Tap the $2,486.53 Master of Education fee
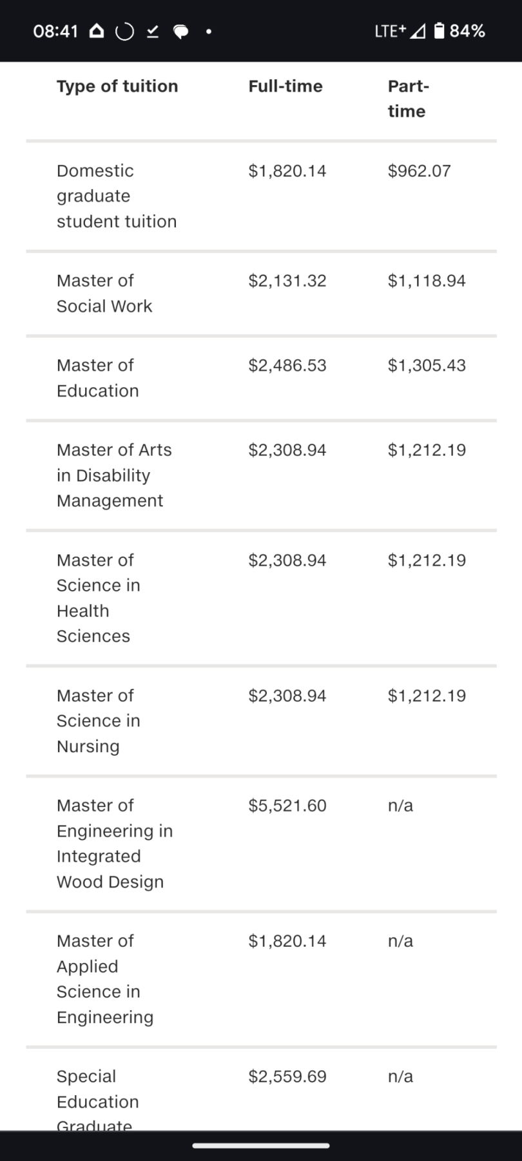522x1161 pixels. click(x=287, y=366)
